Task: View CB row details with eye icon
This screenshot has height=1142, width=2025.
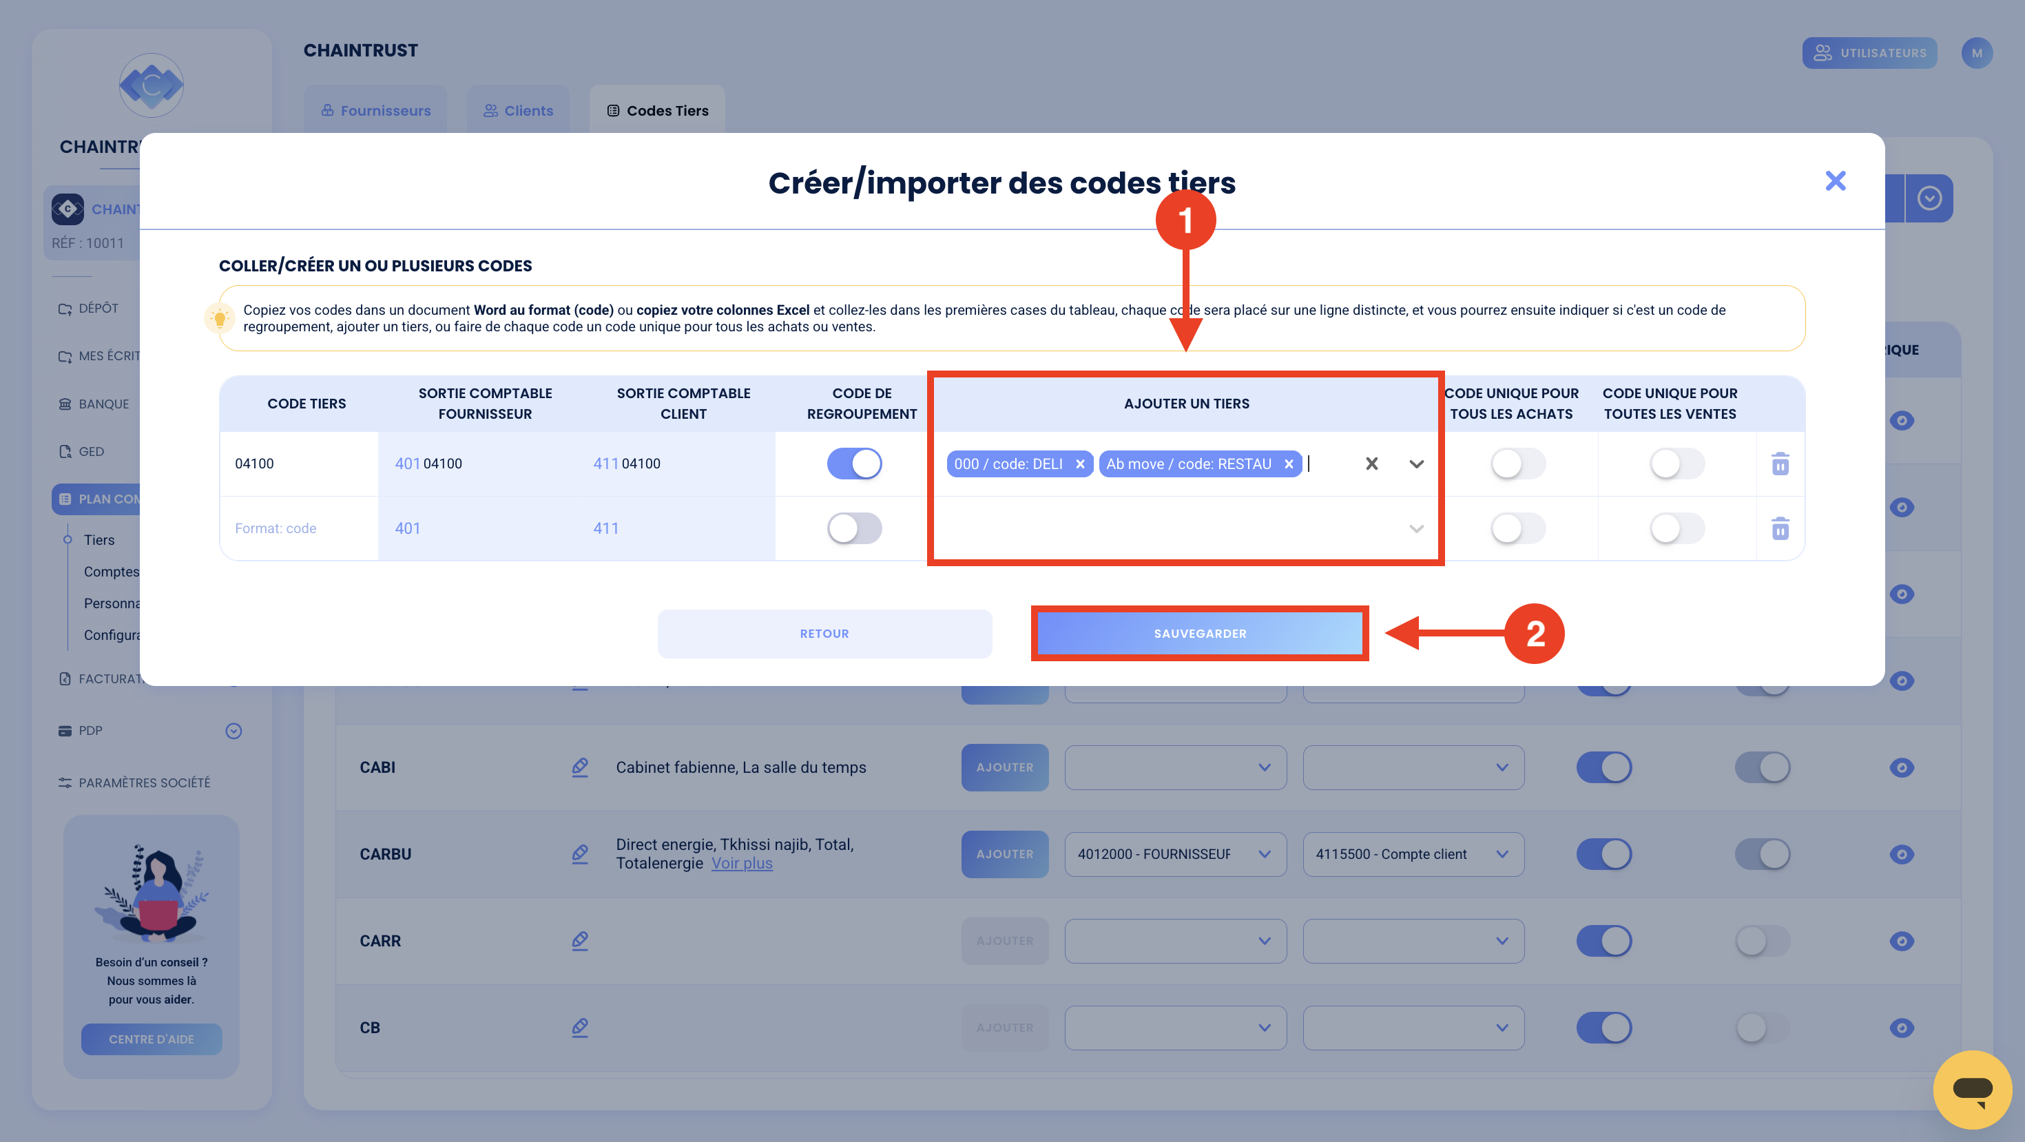Action: pos(1902,1027)
